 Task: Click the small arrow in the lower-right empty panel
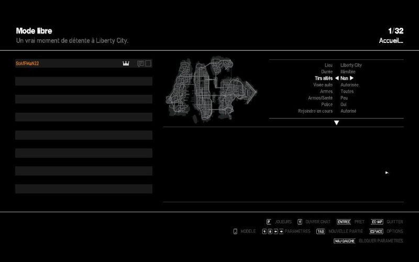[387, 173]
